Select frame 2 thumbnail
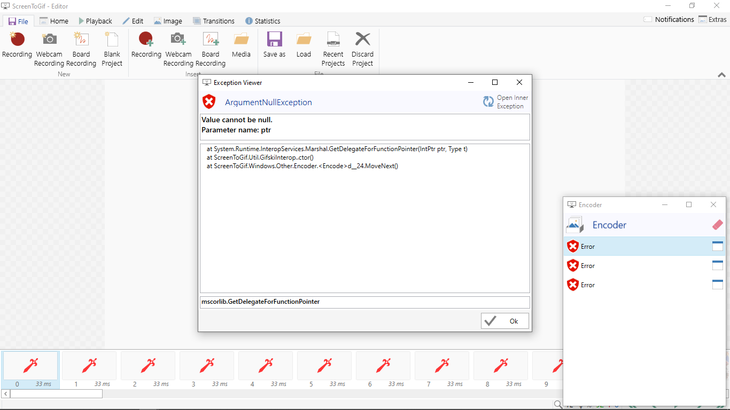The width and height of the screenshot is (730, 410). (148, 370)
